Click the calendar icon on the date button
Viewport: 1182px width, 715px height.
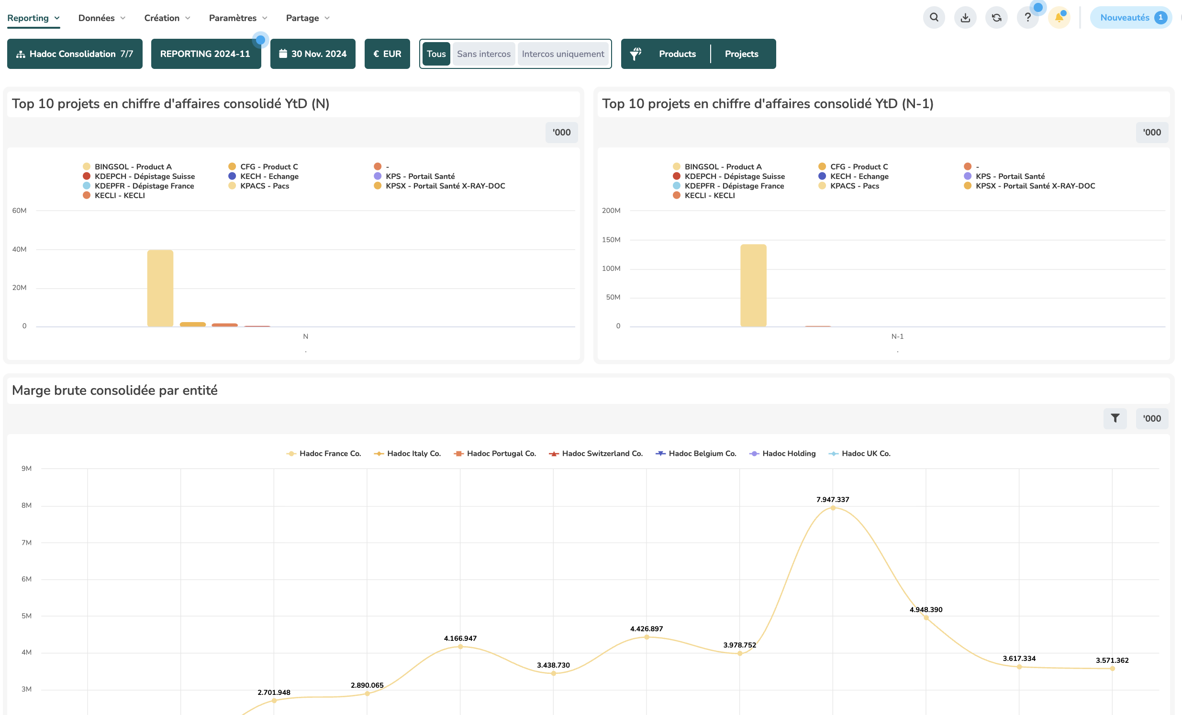283,54
